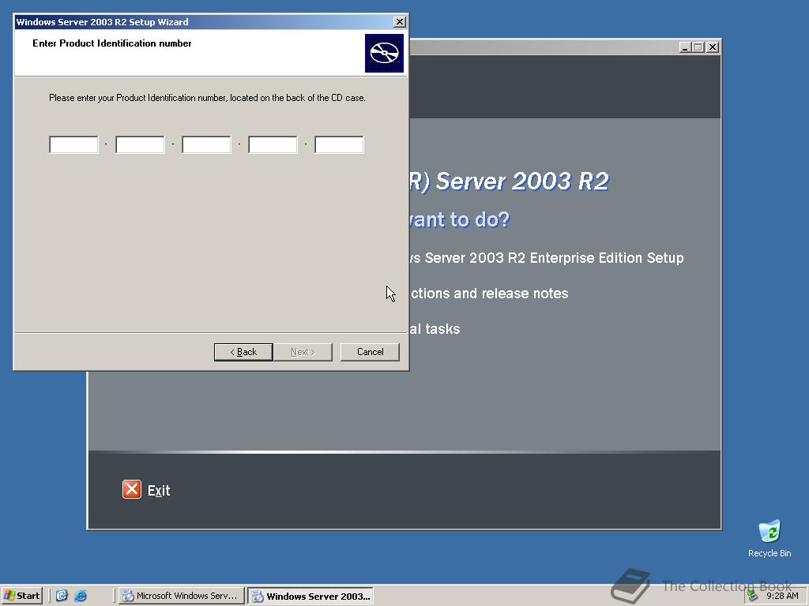
Task: Click the disabled Next button
Action: point(303,352)
